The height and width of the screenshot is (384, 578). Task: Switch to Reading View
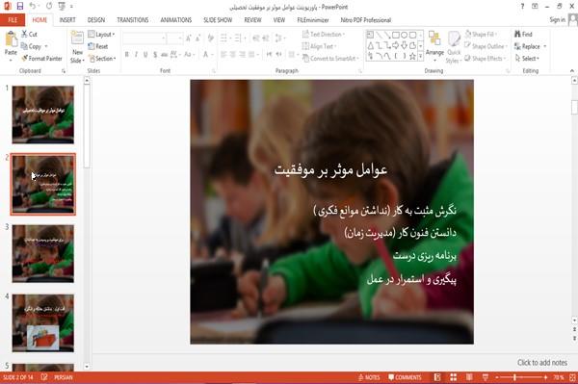469,377
